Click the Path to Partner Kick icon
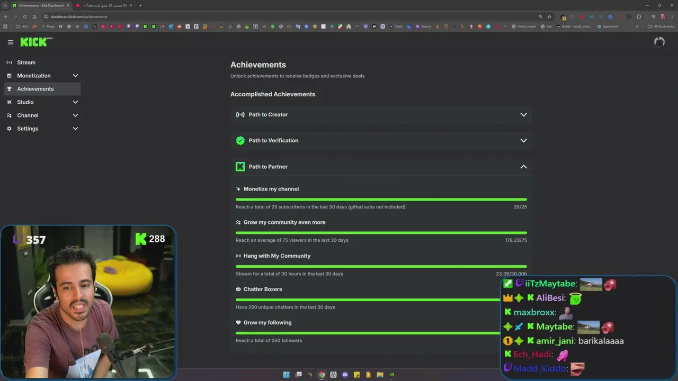Viewport: 678px width, 381px height. pos(240,167)
